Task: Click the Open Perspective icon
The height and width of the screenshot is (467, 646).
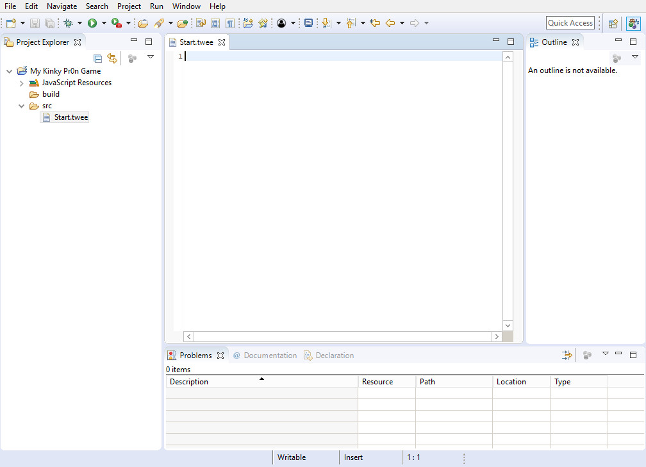Action: pos(613,23)
